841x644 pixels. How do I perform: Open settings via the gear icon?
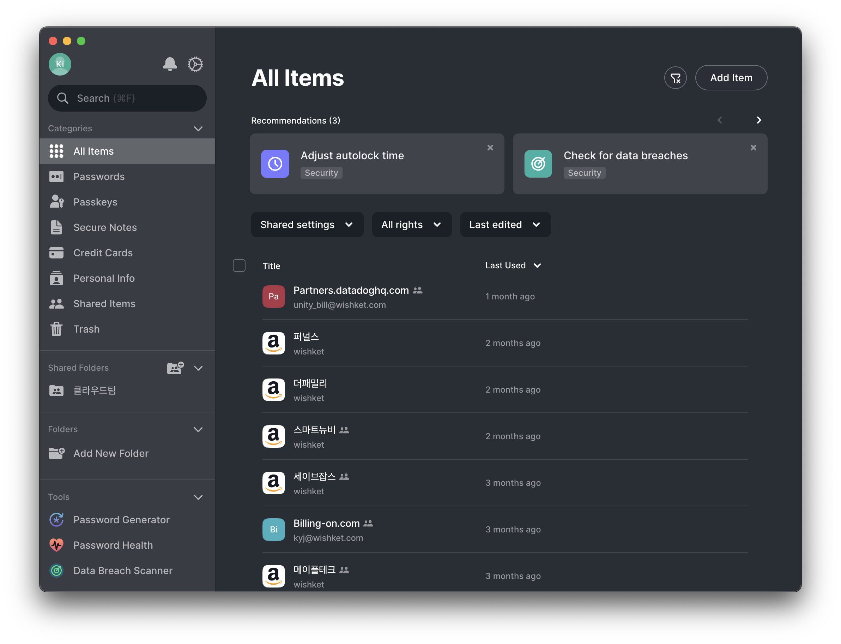[195, 64]
